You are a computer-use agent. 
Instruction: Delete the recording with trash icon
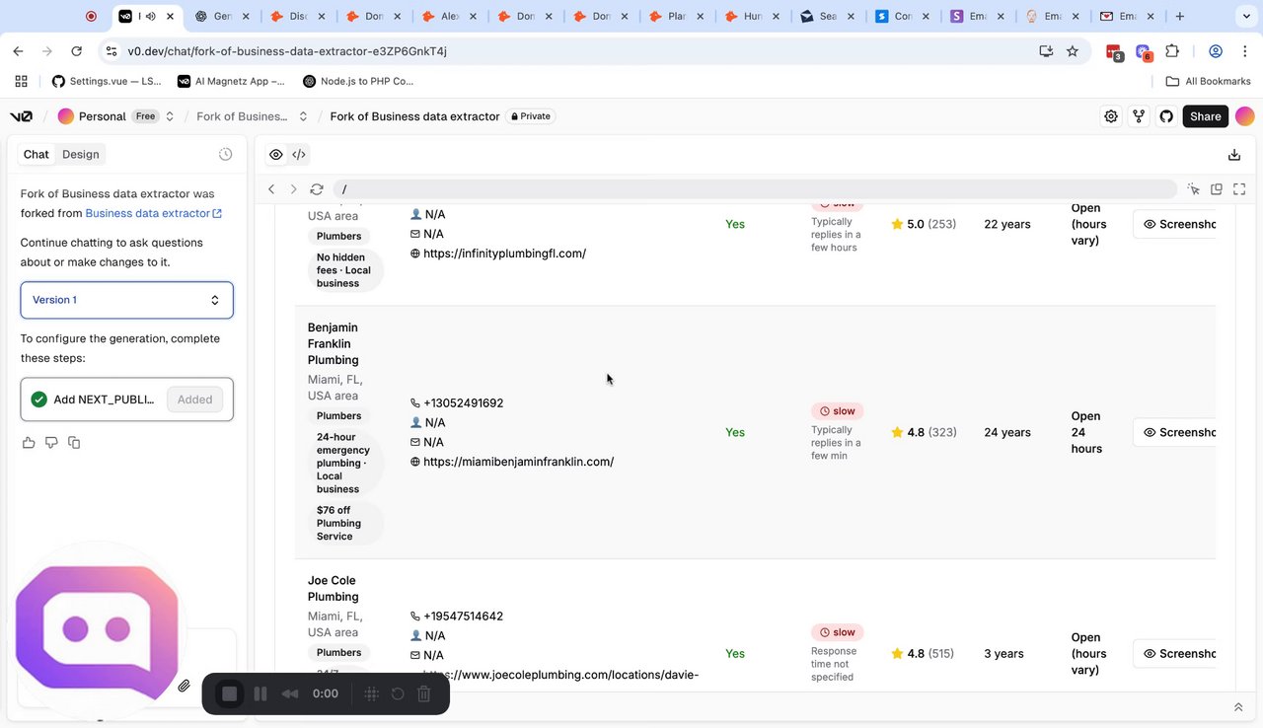point(424,693)
